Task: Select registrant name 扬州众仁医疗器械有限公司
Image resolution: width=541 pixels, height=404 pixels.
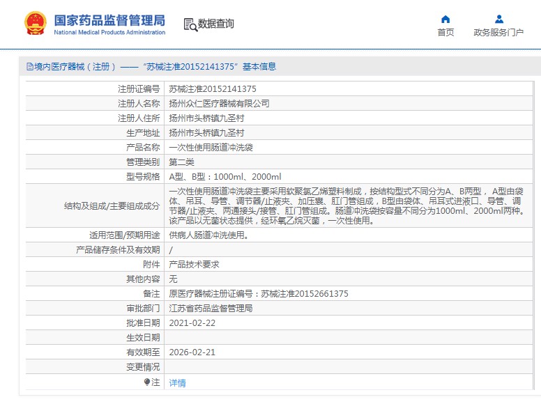Action: click(219, 103)
